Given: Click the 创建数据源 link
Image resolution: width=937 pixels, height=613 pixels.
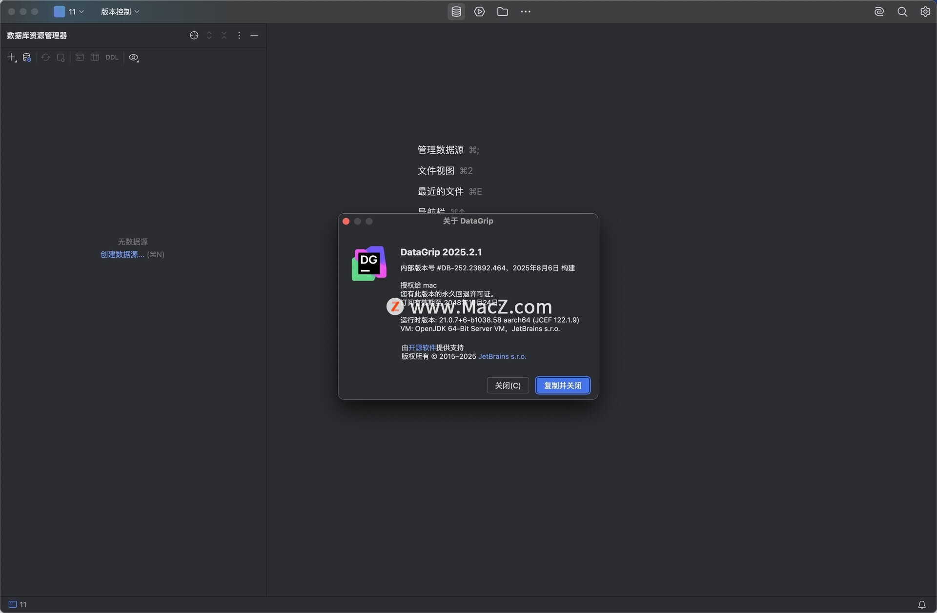Looking at the screenshot, I should [x=122, y=254].
